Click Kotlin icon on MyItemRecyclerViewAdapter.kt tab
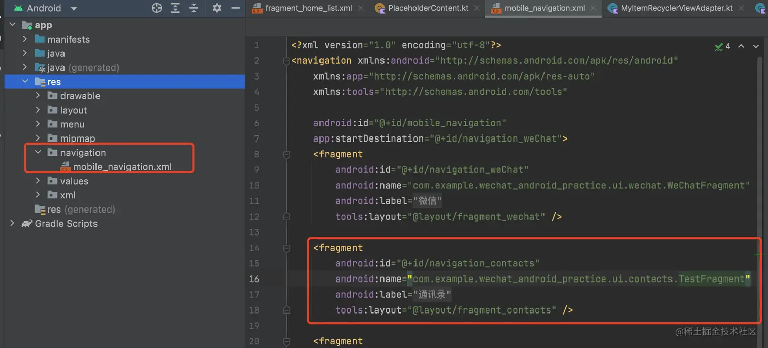This screenshot has height=348, width=768. (613, 8)
